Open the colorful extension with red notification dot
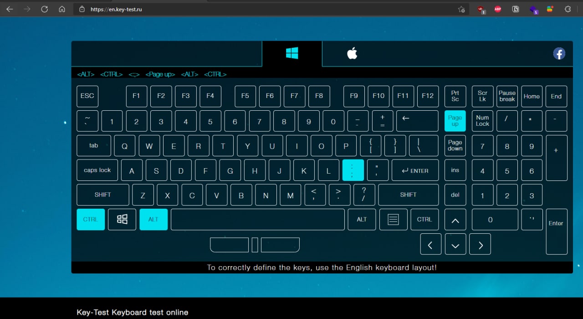Image resolution: width=583 pixels, height=319 pixels. pyautogui.click(x=550, y=9)
